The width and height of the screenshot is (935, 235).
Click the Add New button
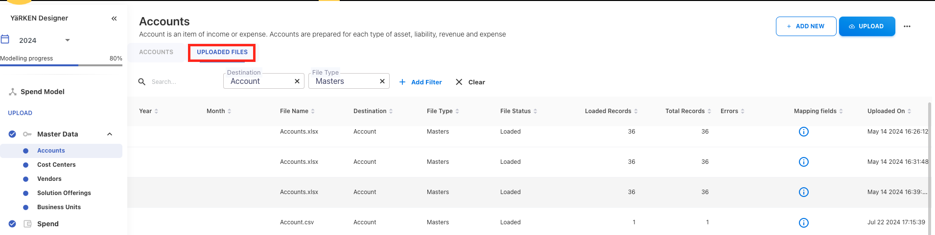pyautogui.click(x=805, y=26)
